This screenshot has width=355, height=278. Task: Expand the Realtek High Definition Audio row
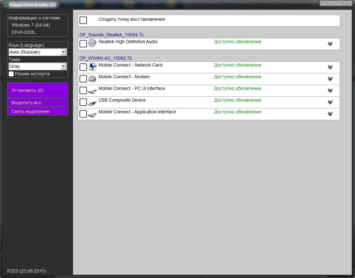click(330, 44)
